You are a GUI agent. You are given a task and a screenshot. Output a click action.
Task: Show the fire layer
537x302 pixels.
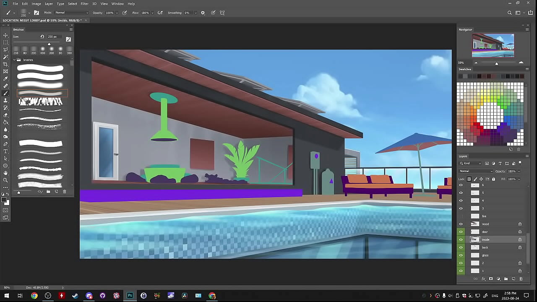tap(461, 216)
